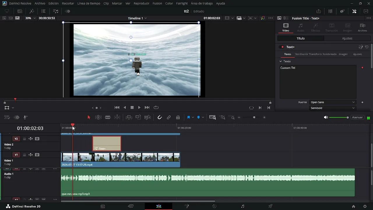Open the Quick Export icon
This screenshot has width=373, height=210.
(319, 11)
